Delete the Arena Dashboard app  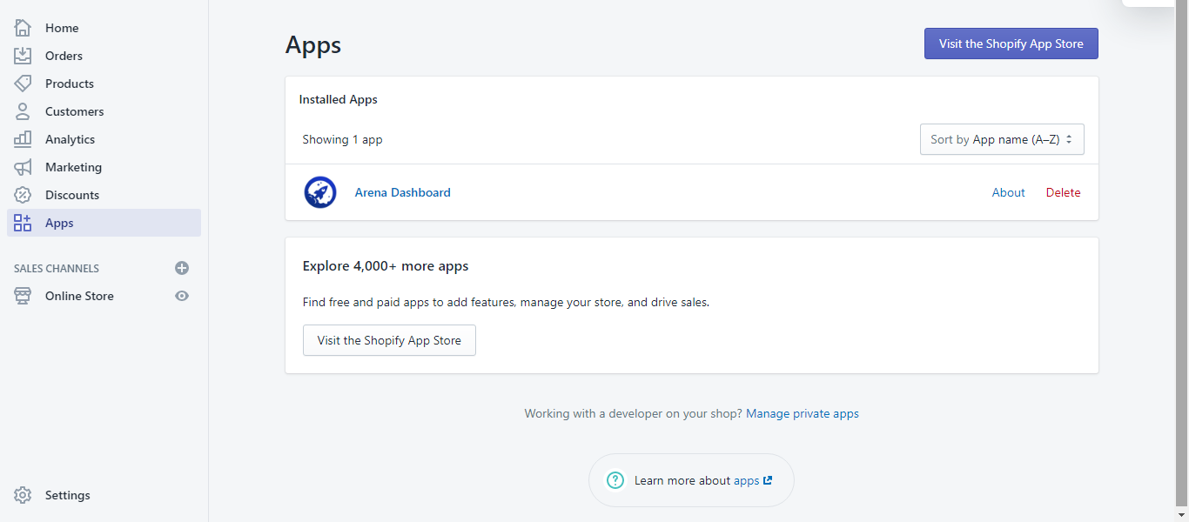tap(1064, 192)
